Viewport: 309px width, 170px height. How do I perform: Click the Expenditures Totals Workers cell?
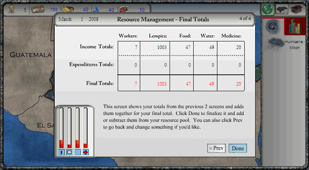pyautogui.click(x=129, y=65)
